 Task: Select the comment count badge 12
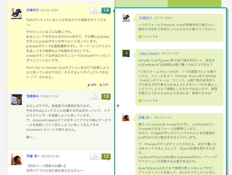tap(106, 157)
